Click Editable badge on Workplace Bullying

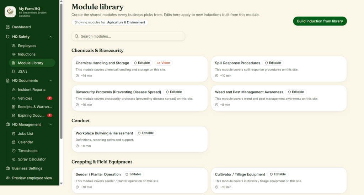[146, 133]
